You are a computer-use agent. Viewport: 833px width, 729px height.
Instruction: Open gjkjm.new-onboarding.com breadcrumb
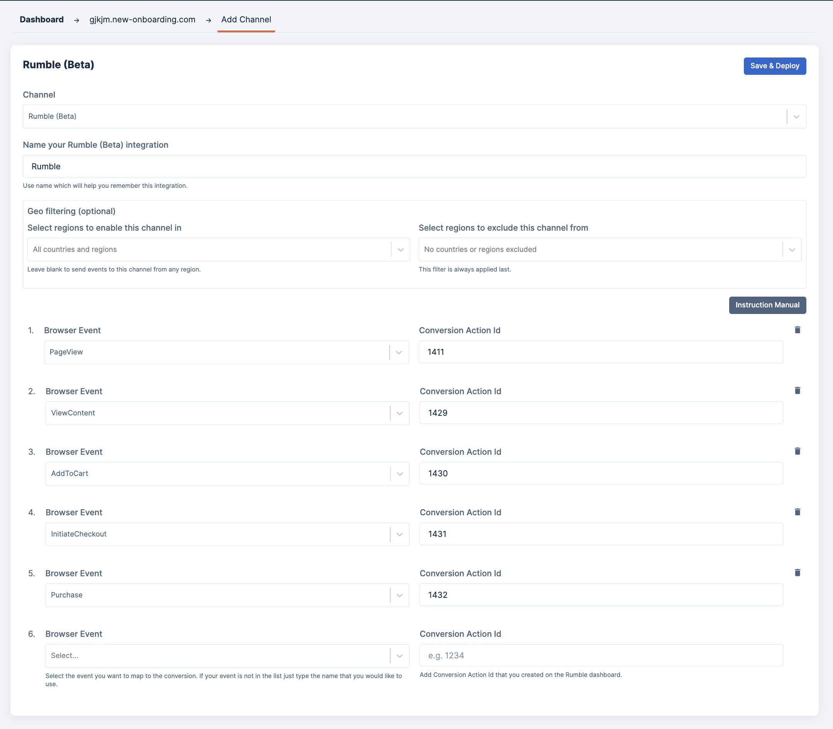(x=142, y=20)
